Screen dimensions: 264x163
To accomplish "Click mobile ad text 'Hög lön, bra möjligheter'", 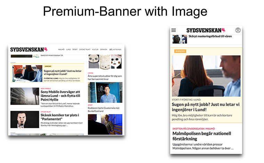I will point(202,117).
